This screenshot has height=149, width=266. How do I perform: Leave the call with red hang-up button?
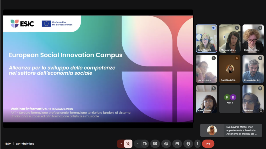[208, 144]
